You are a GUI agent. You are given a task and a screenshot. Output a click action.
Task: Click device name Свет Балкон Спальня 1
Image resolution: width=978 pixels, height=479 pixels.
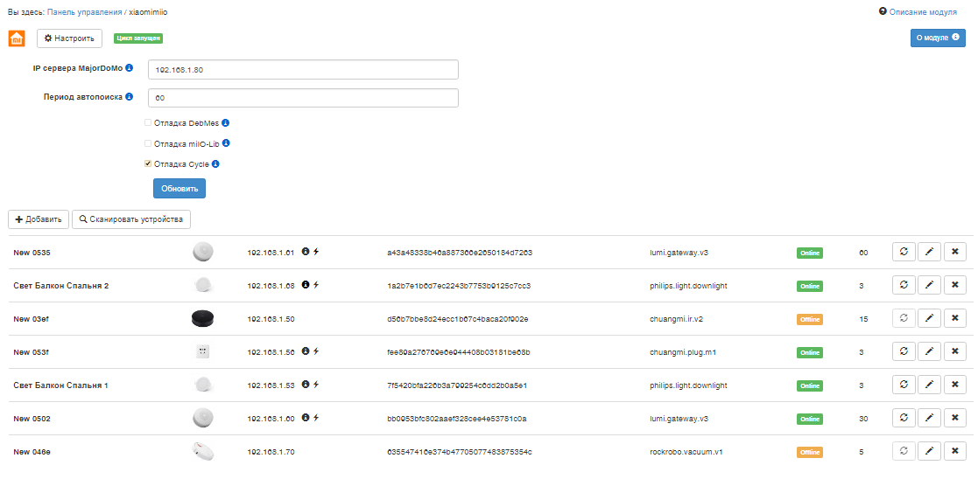60,385
